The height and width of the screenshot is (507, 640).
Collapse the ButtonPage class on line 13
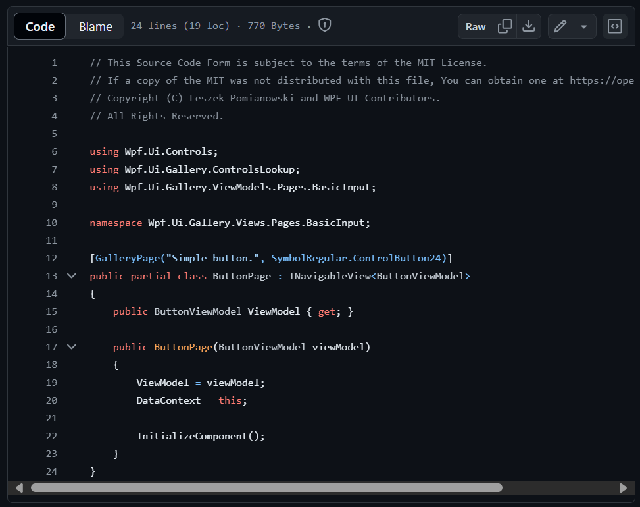(x=72, y=276)
